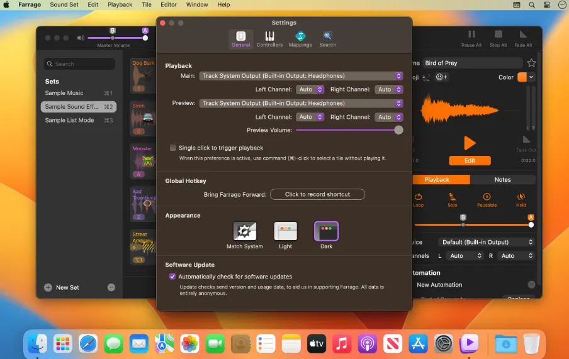569x359 pixels.
Task: Select the Monster tile
Action: click(x=143, y=161)
